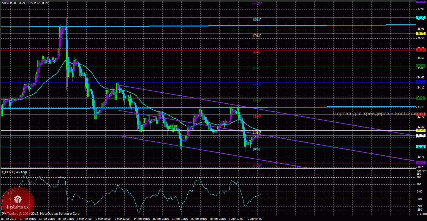Click the yellow [7/8]P level label
Viewport: 427px width, 221px height.
(x=257, y=36)
